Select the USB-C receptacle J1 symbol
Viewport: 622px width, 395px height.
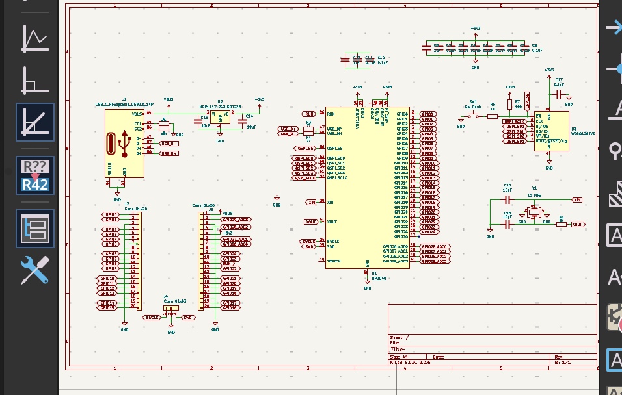tap(124, 144)
